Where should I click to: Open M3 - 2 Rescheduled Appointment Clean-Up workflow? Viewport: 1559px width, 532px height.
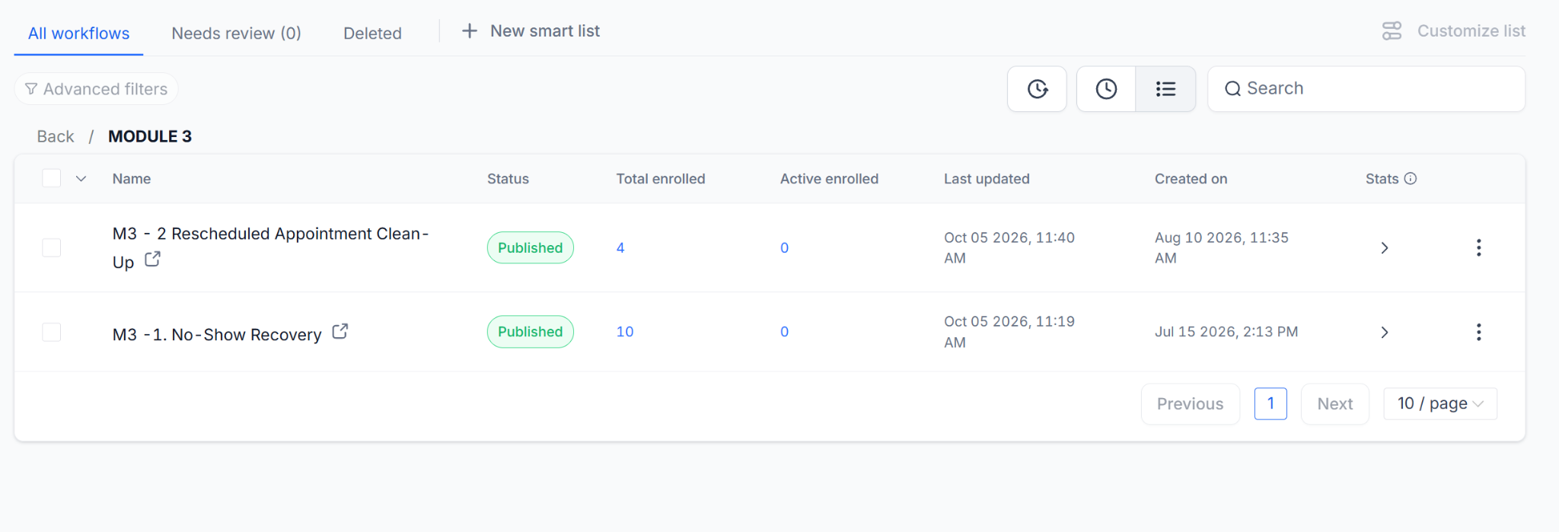coord(270,247)
